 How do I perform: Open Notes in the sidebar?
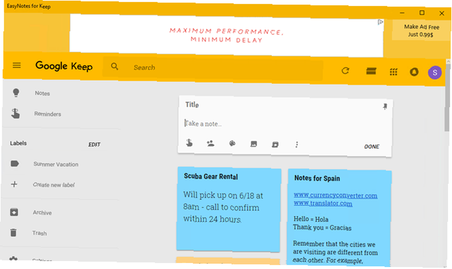point(42,93)
